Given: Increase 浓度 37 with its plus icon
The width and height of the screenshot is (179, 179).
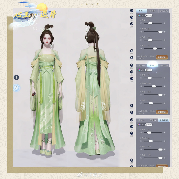Looking at the screenshot, I should (x=164, y=103).
